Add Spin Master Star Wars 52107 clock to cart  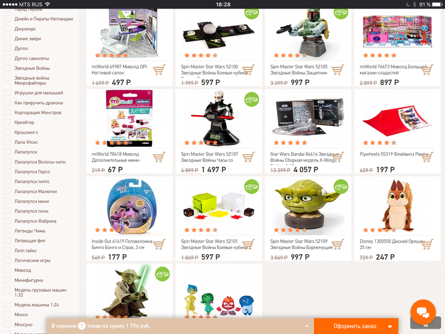click(249, 157)
